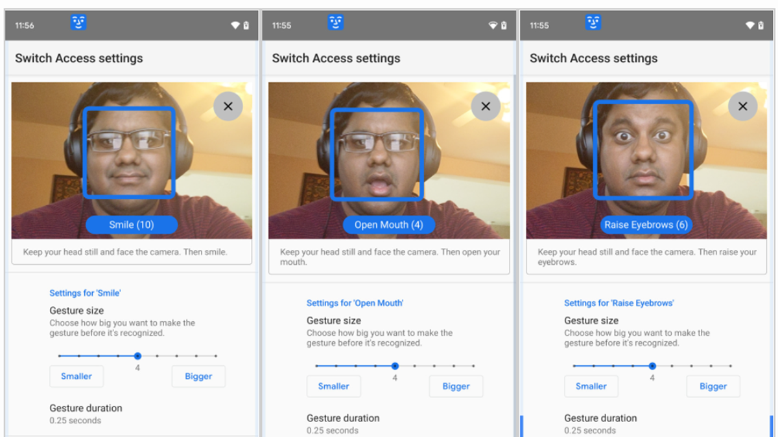This screenshot has width=778, height=437.
Task: Click the Smile gesture size slider handle
Action: coord(137,356)
